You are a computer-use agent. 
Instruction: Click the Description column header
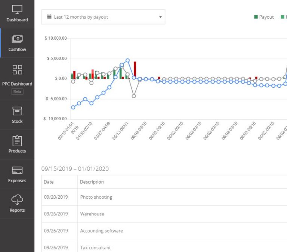click(x=92, y=182)
